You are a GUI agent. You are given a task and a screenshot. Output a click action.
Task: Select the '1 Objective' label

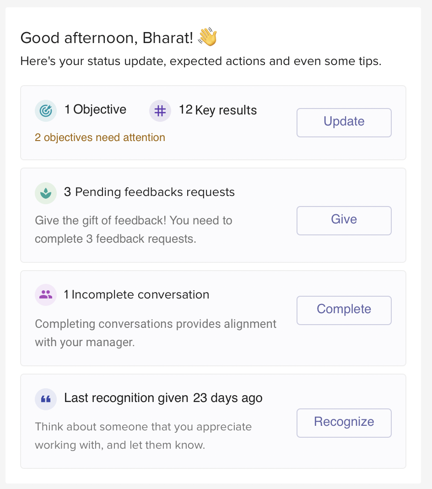[95, 109]
